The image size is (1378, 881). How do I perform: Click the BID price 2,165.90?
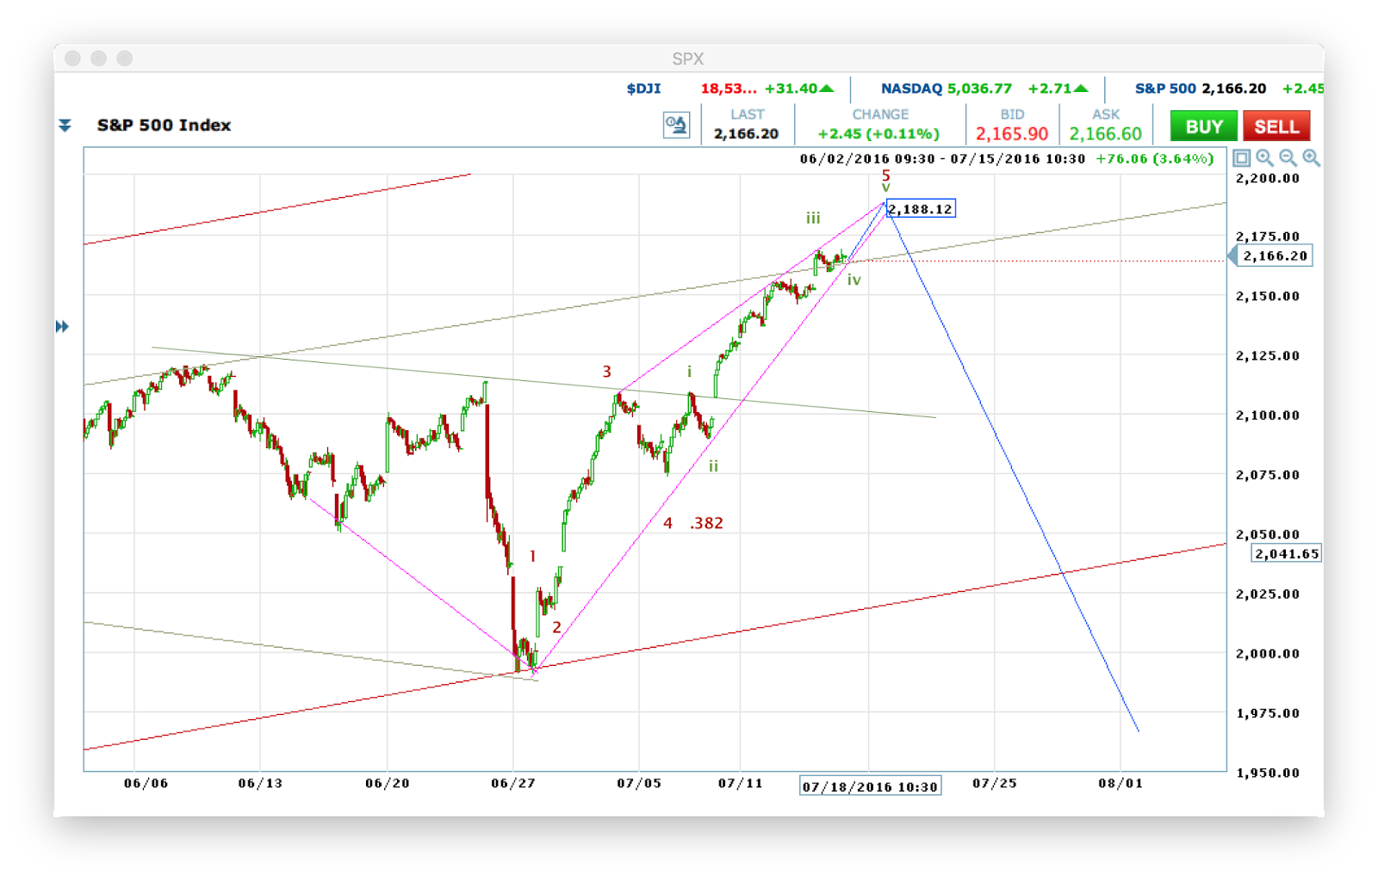point(1013,134)
